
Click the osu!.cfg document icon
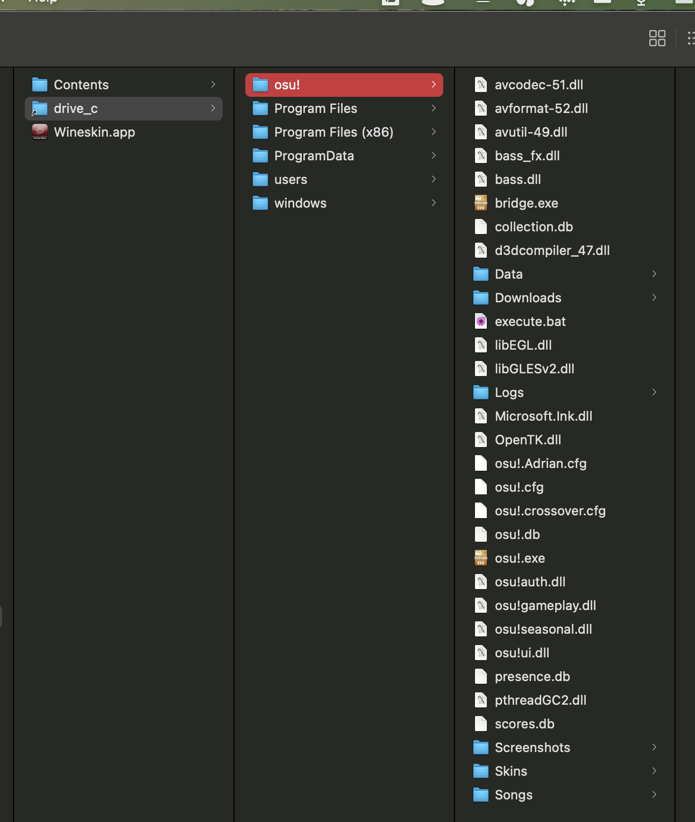(x=481, y=487)
